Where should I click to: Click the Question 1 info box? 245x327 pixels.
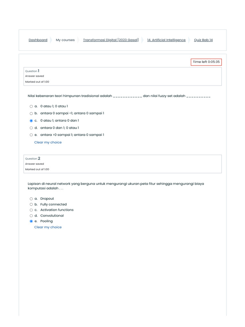click(x=122, y=76)
